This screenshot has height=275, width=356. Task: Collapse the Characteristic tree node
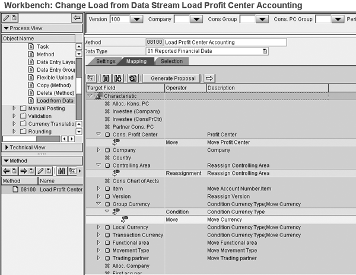tap(90, 95)
